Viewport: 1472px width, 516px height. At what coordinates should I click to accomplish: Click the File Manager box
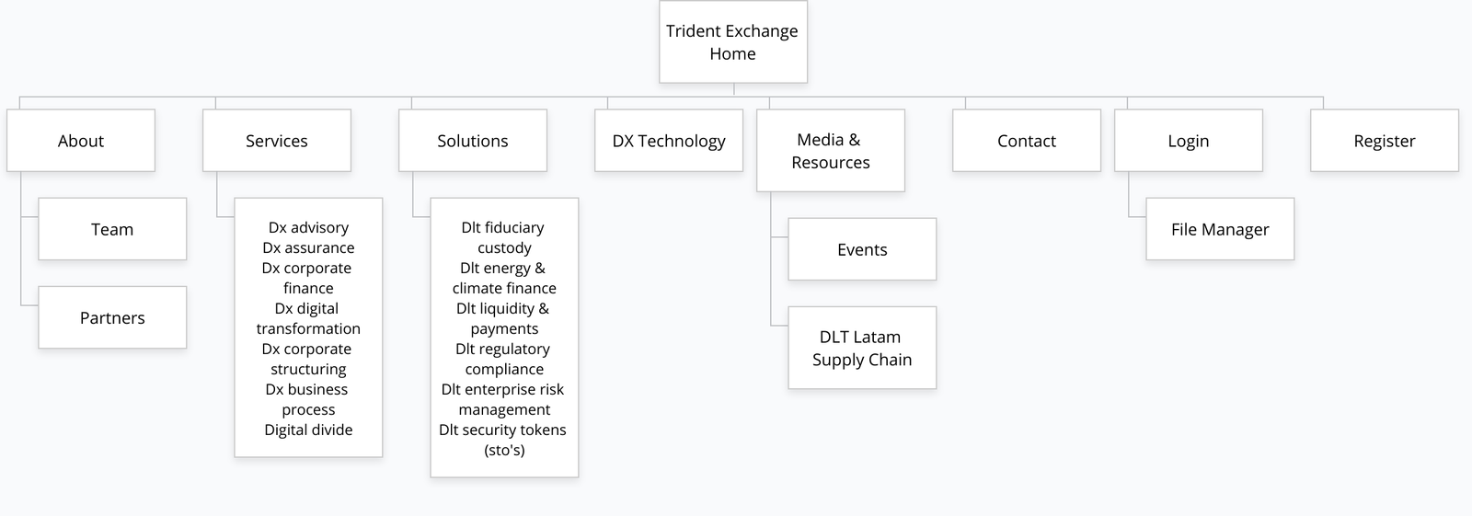pos(1220,229)
